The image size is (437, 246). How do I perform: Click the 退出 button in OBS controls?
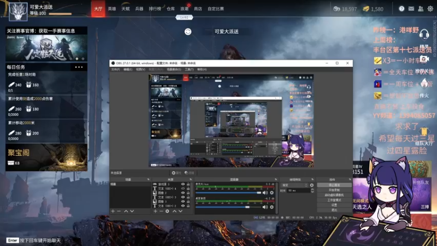334,210
